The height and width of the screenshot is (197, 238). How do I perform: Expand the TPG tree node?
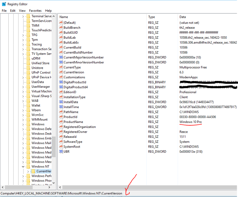(23, 35)
